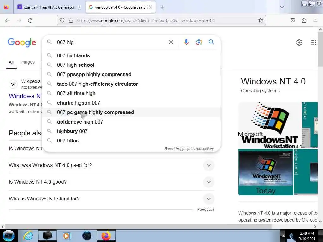Open a new tab with plus
Screen dimensions: 323x242
(162, 7)
